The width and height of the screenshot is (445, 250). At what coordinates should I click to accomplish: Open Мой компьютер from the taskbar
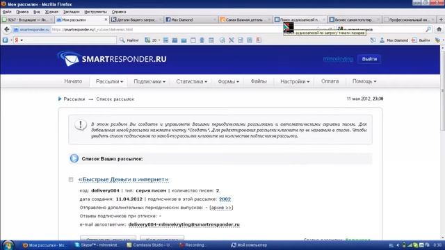250,245
